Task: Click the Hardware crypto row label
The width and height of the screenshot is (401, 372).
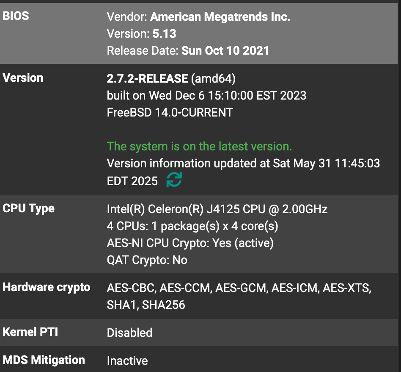Action: tap(46, 287)
